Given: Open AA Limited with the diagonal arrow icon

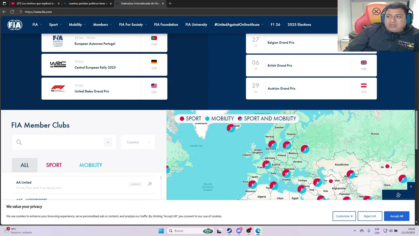Looking at the screenshot, I should pyautogui.click(x=150, y=184).
